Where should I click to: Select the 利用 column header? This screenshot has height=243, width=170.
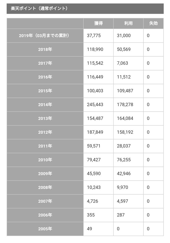(x=128, y=23)
